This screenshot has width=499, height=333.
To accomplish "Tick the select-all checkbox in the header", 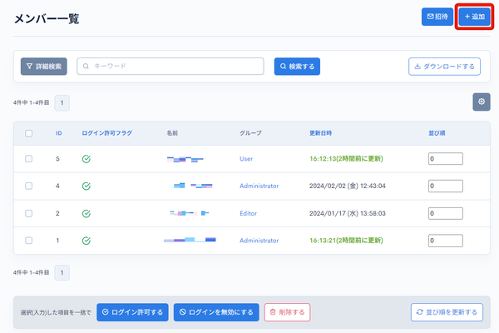I will click(x=28, y=133).
